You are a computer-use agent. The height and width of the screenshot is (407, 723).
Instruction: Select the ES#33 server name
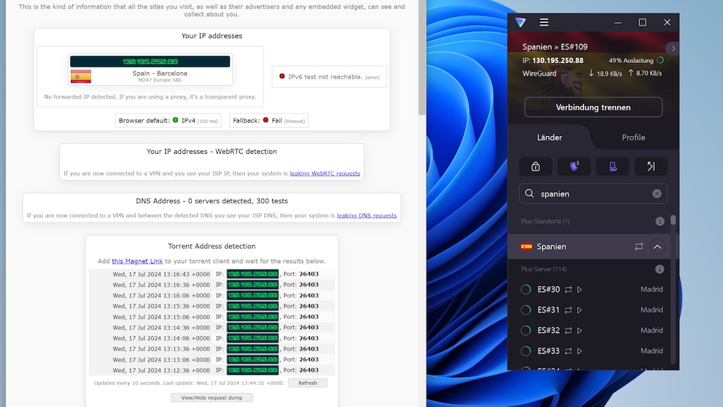point(549,351)
